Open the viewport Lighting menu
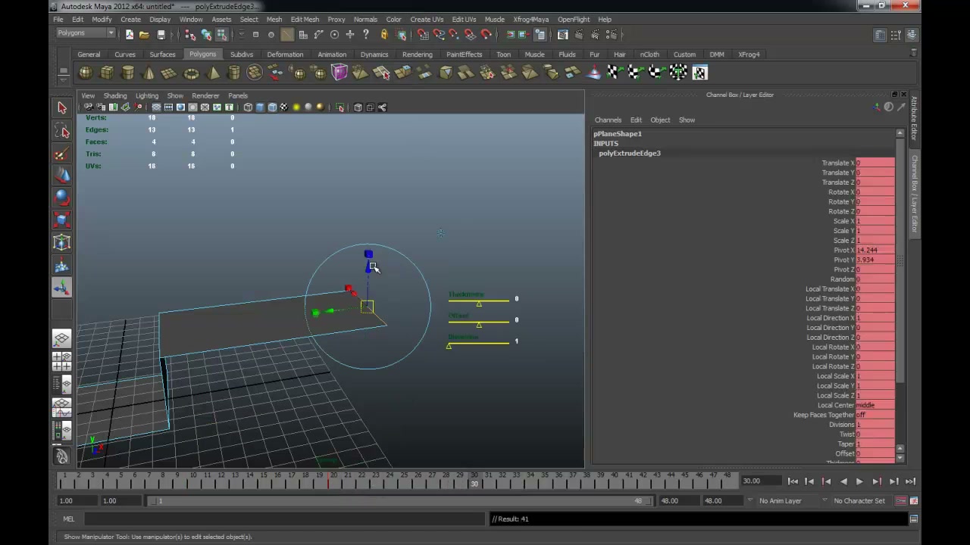 pos(147,96)
